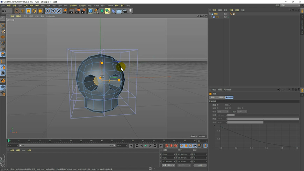
Task: Open the 编辑 menu in menu bar
Action: pyautogui.click(x=9, y=6)
